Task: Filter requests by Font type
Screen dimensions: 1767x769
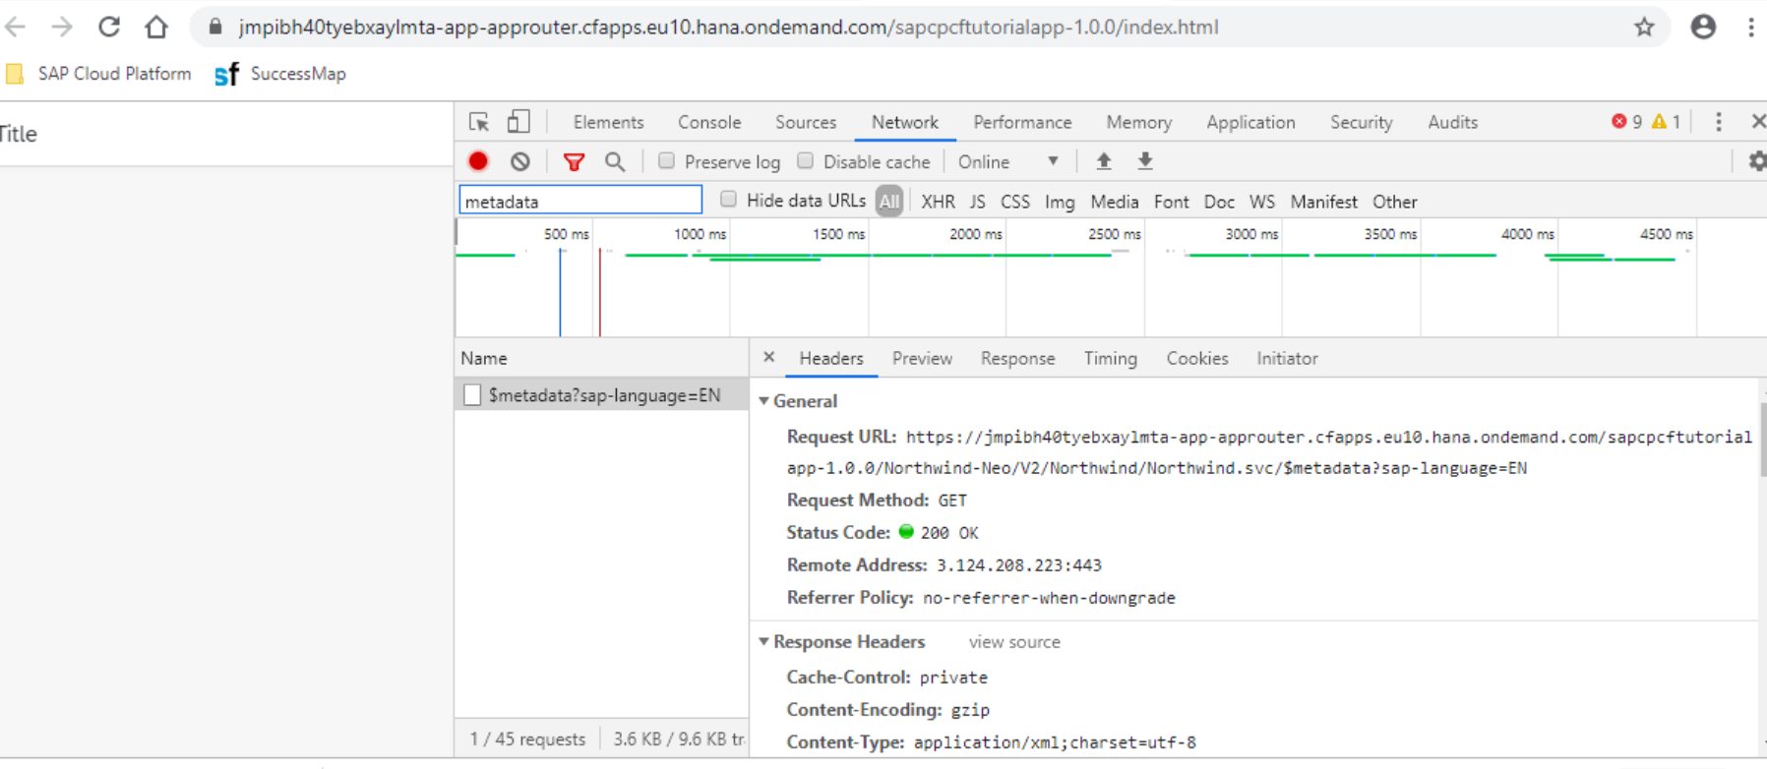Action: coord(1172,202)
